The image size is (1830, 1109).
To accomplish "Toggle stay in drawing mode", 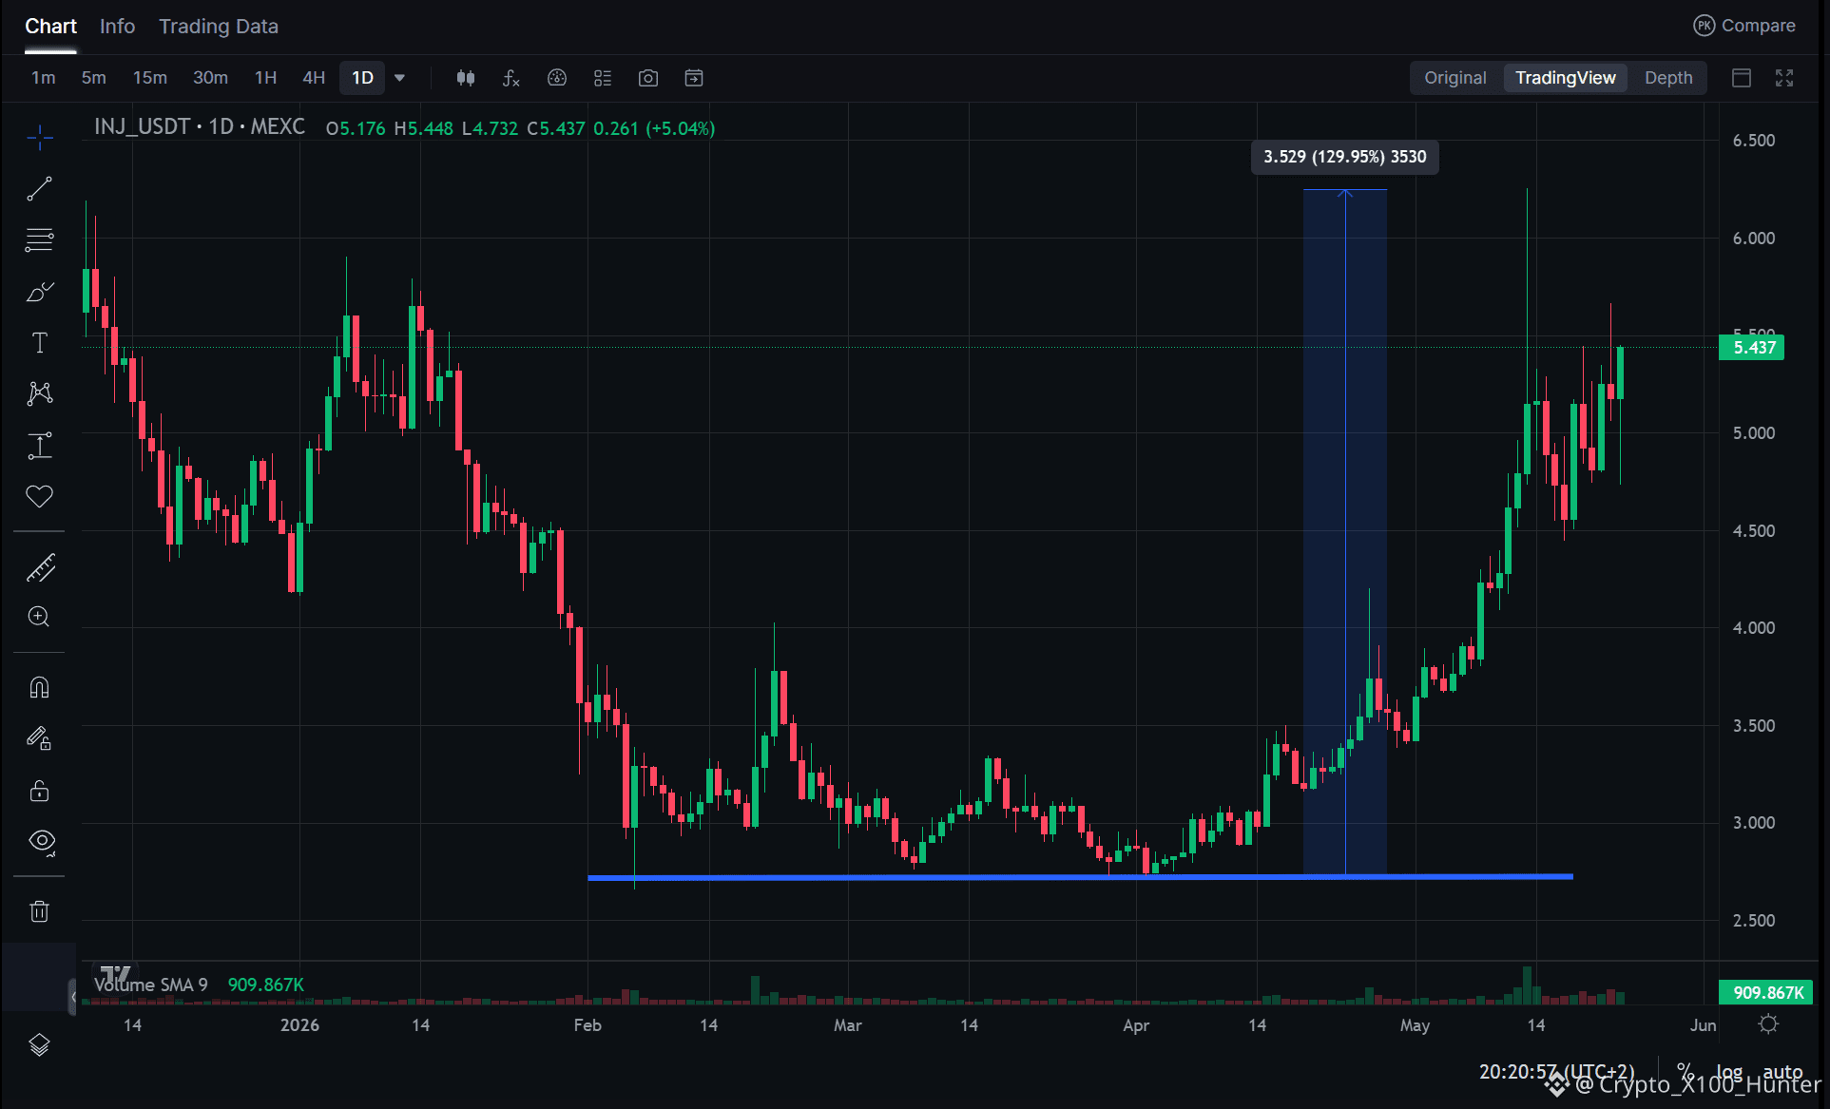I will tap(40, 738).
